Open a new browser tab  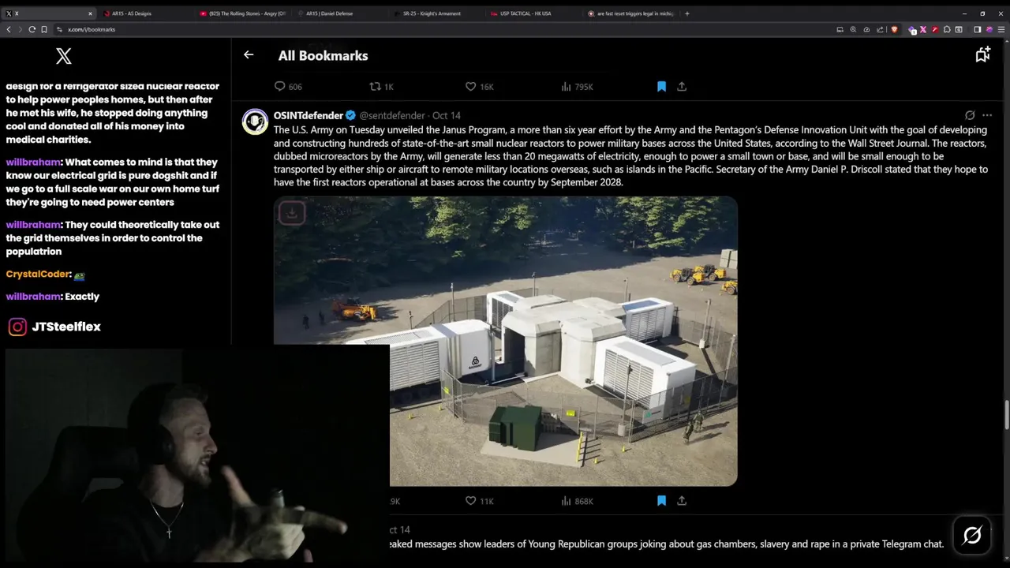point(686,13)
